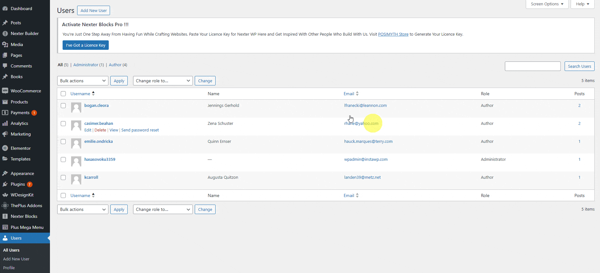This screenshot has height=273, width=600.
Task: Click the bottom Apply button
Action: pyautogui.click(x=119, y=209)
